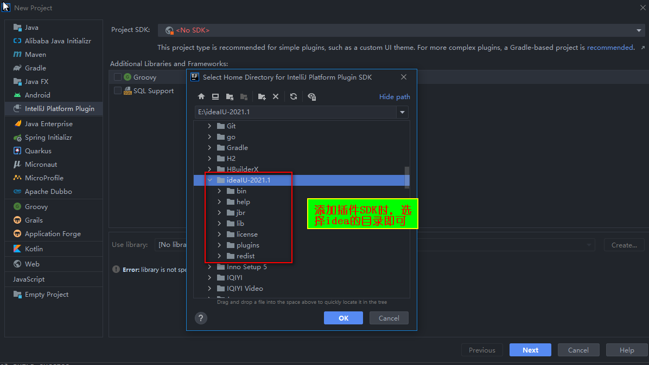Select Maven project type

point(54,55)
